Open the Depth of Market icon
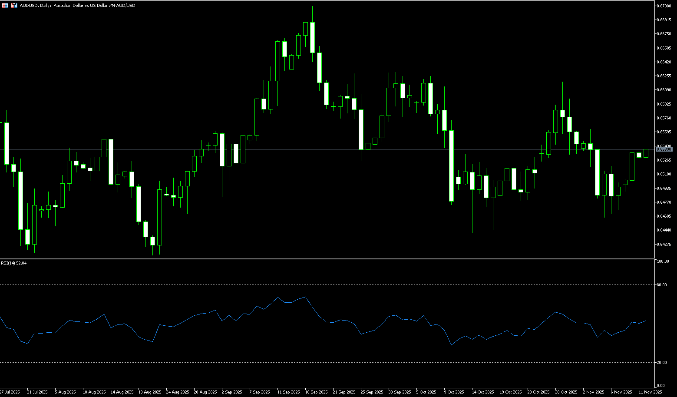Viewport: 677px width, 397px height. [x=14, y=6]
